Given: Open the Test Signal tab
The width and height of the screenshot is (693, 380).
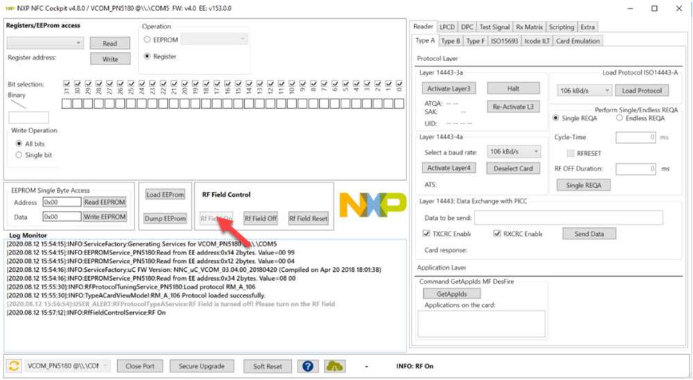Looking at the screenshot, I should coord(495,27).
